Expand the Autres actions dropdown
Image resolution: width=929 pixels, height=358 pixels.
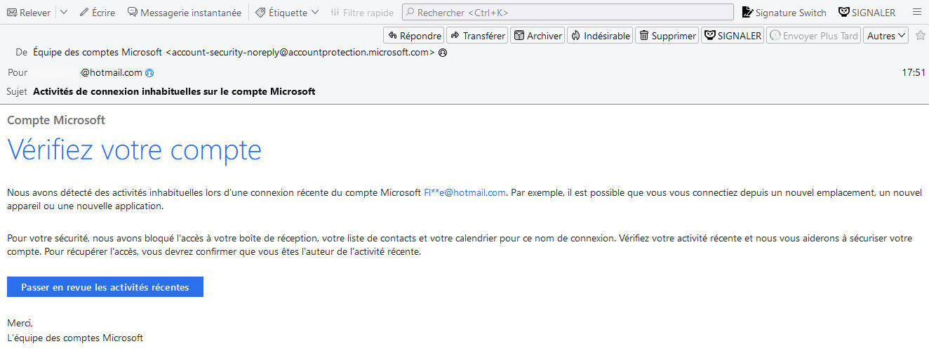point(886,36)
